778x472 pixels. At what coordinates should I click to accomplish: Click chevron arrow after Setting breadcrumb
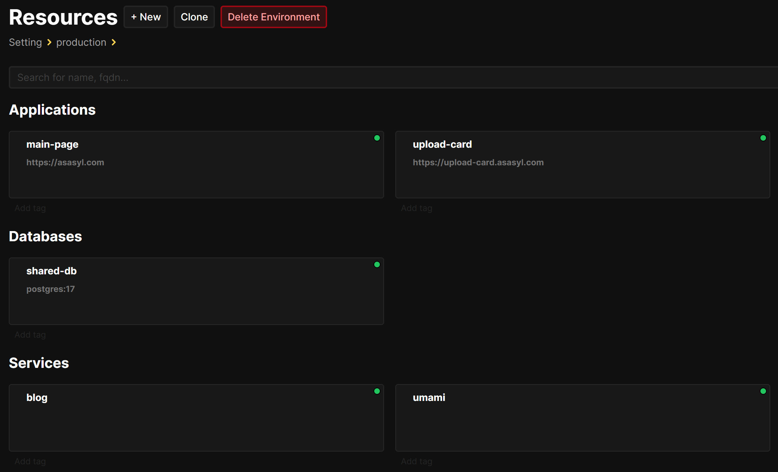(49, 43)
